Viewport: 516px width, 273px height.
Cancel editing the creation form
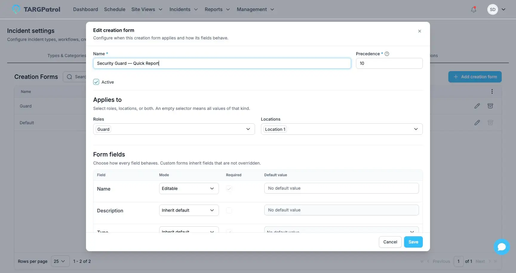click(x=390, y=242)
